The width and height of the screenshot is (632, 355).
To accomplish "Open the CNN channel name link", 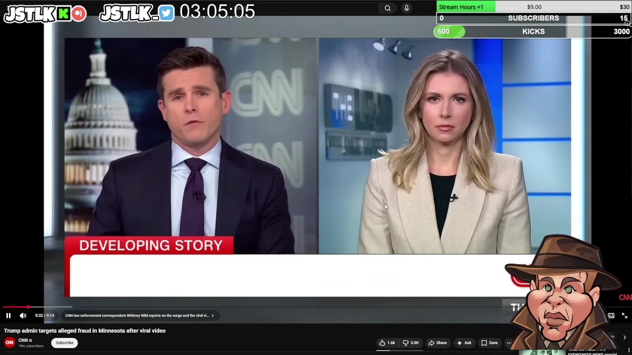I will pyautogui.click(x=23, y=340).
